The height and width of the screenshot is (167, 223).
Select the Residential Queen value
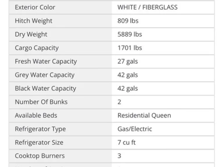point(144,115)
